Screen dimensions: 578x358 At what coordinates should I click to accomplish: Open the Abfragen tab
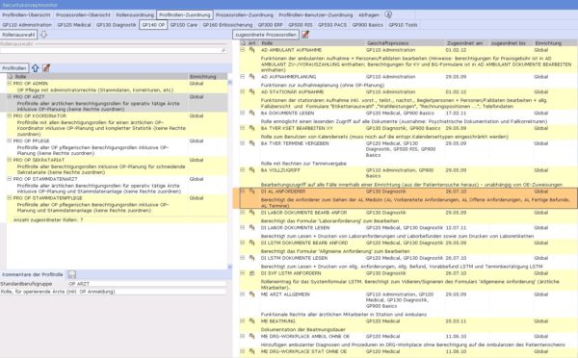click(369, 14)
